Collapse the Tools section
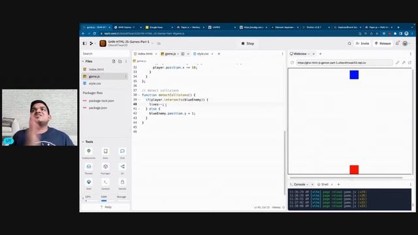The width and height of the screenshot is (418, 235). coord(83,142)
